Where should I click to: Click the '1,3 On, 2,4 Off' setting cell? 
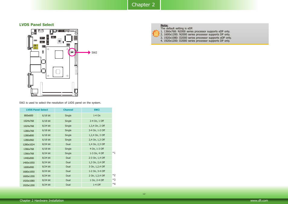[x=97, y=162]
